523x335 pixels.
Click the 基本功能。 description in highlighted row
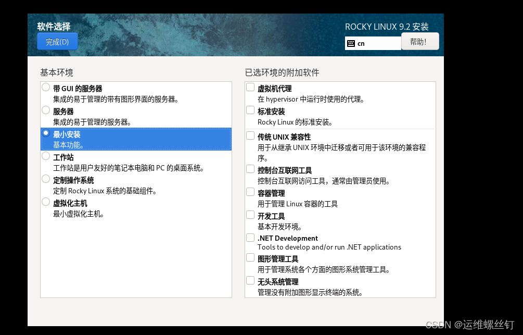[x=68, y=145]
